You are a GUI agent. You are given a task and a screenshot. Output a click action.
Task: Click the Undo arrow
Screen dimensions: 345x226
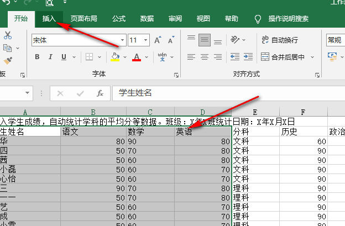[6, 2]
